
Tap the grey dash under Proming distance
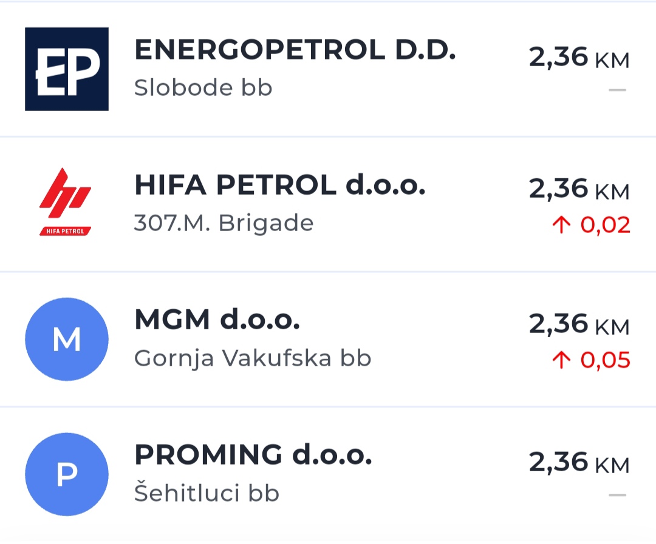pyautogui.click(x=617, y=495)
